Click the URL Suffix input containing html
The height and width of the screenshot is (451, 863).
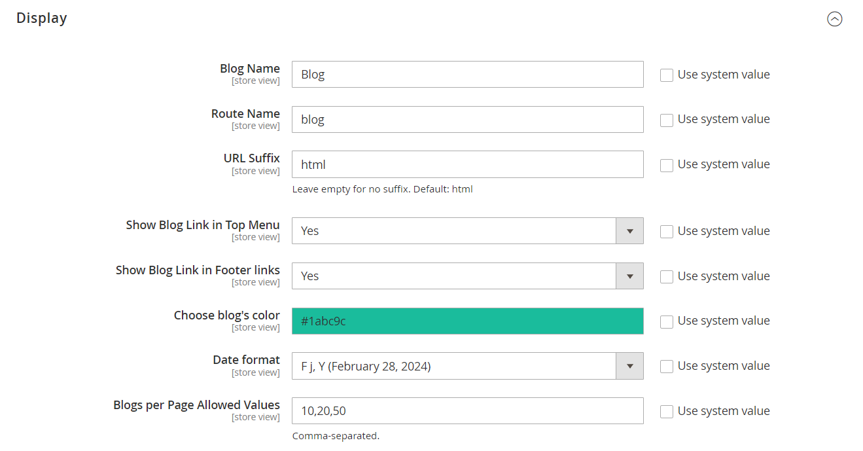[467, 165]
